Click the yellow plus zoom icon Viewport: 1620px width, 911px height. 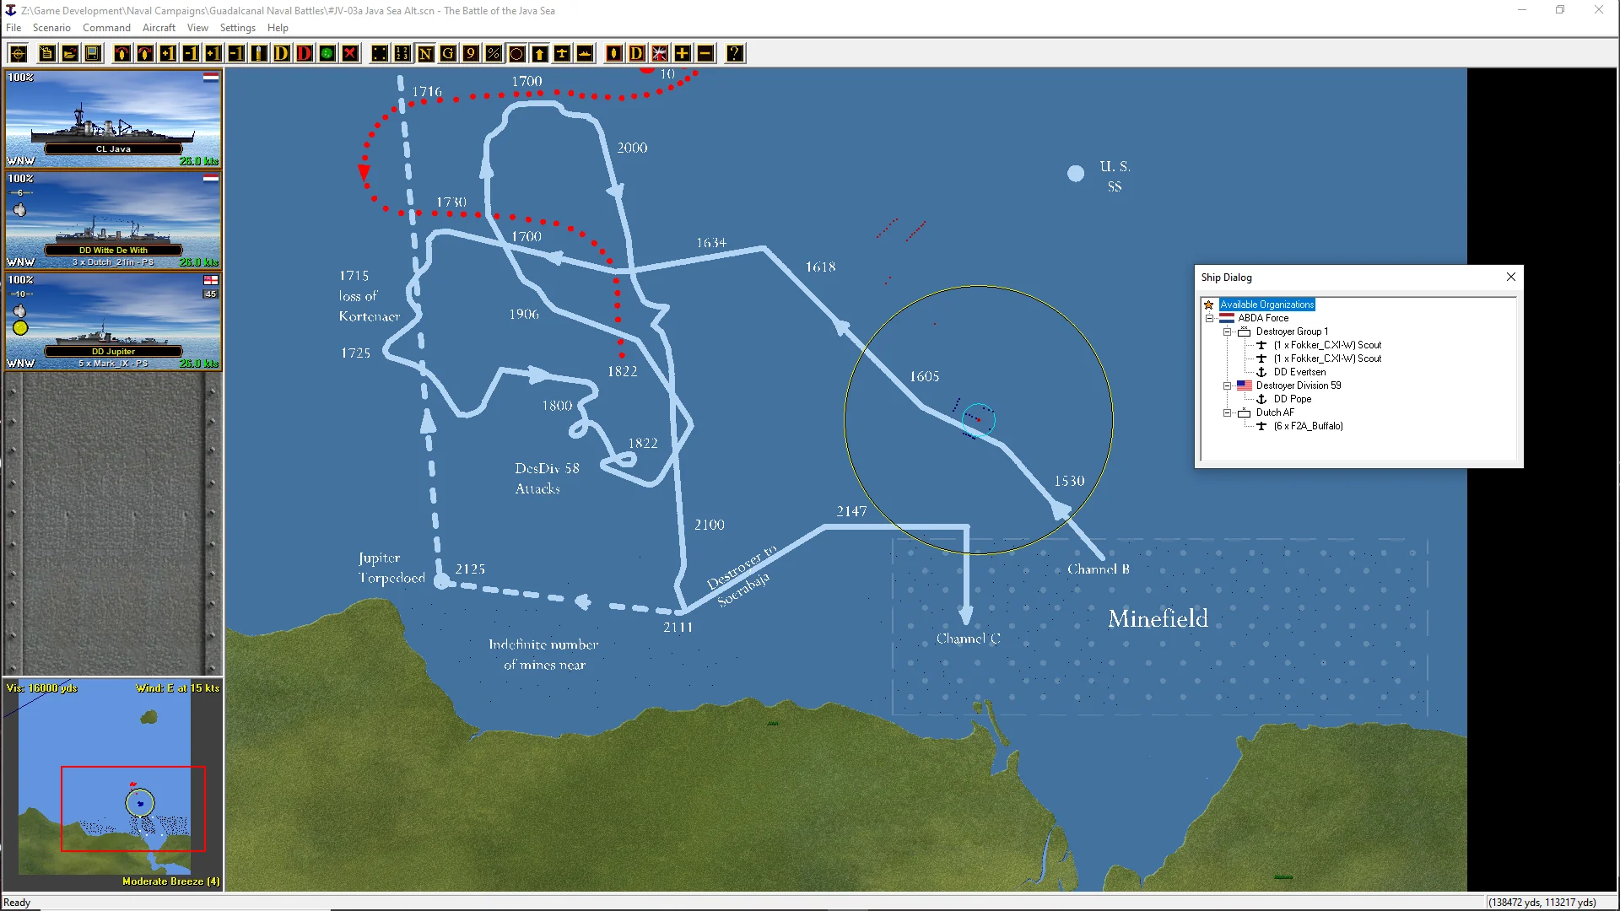coord(683,53)
